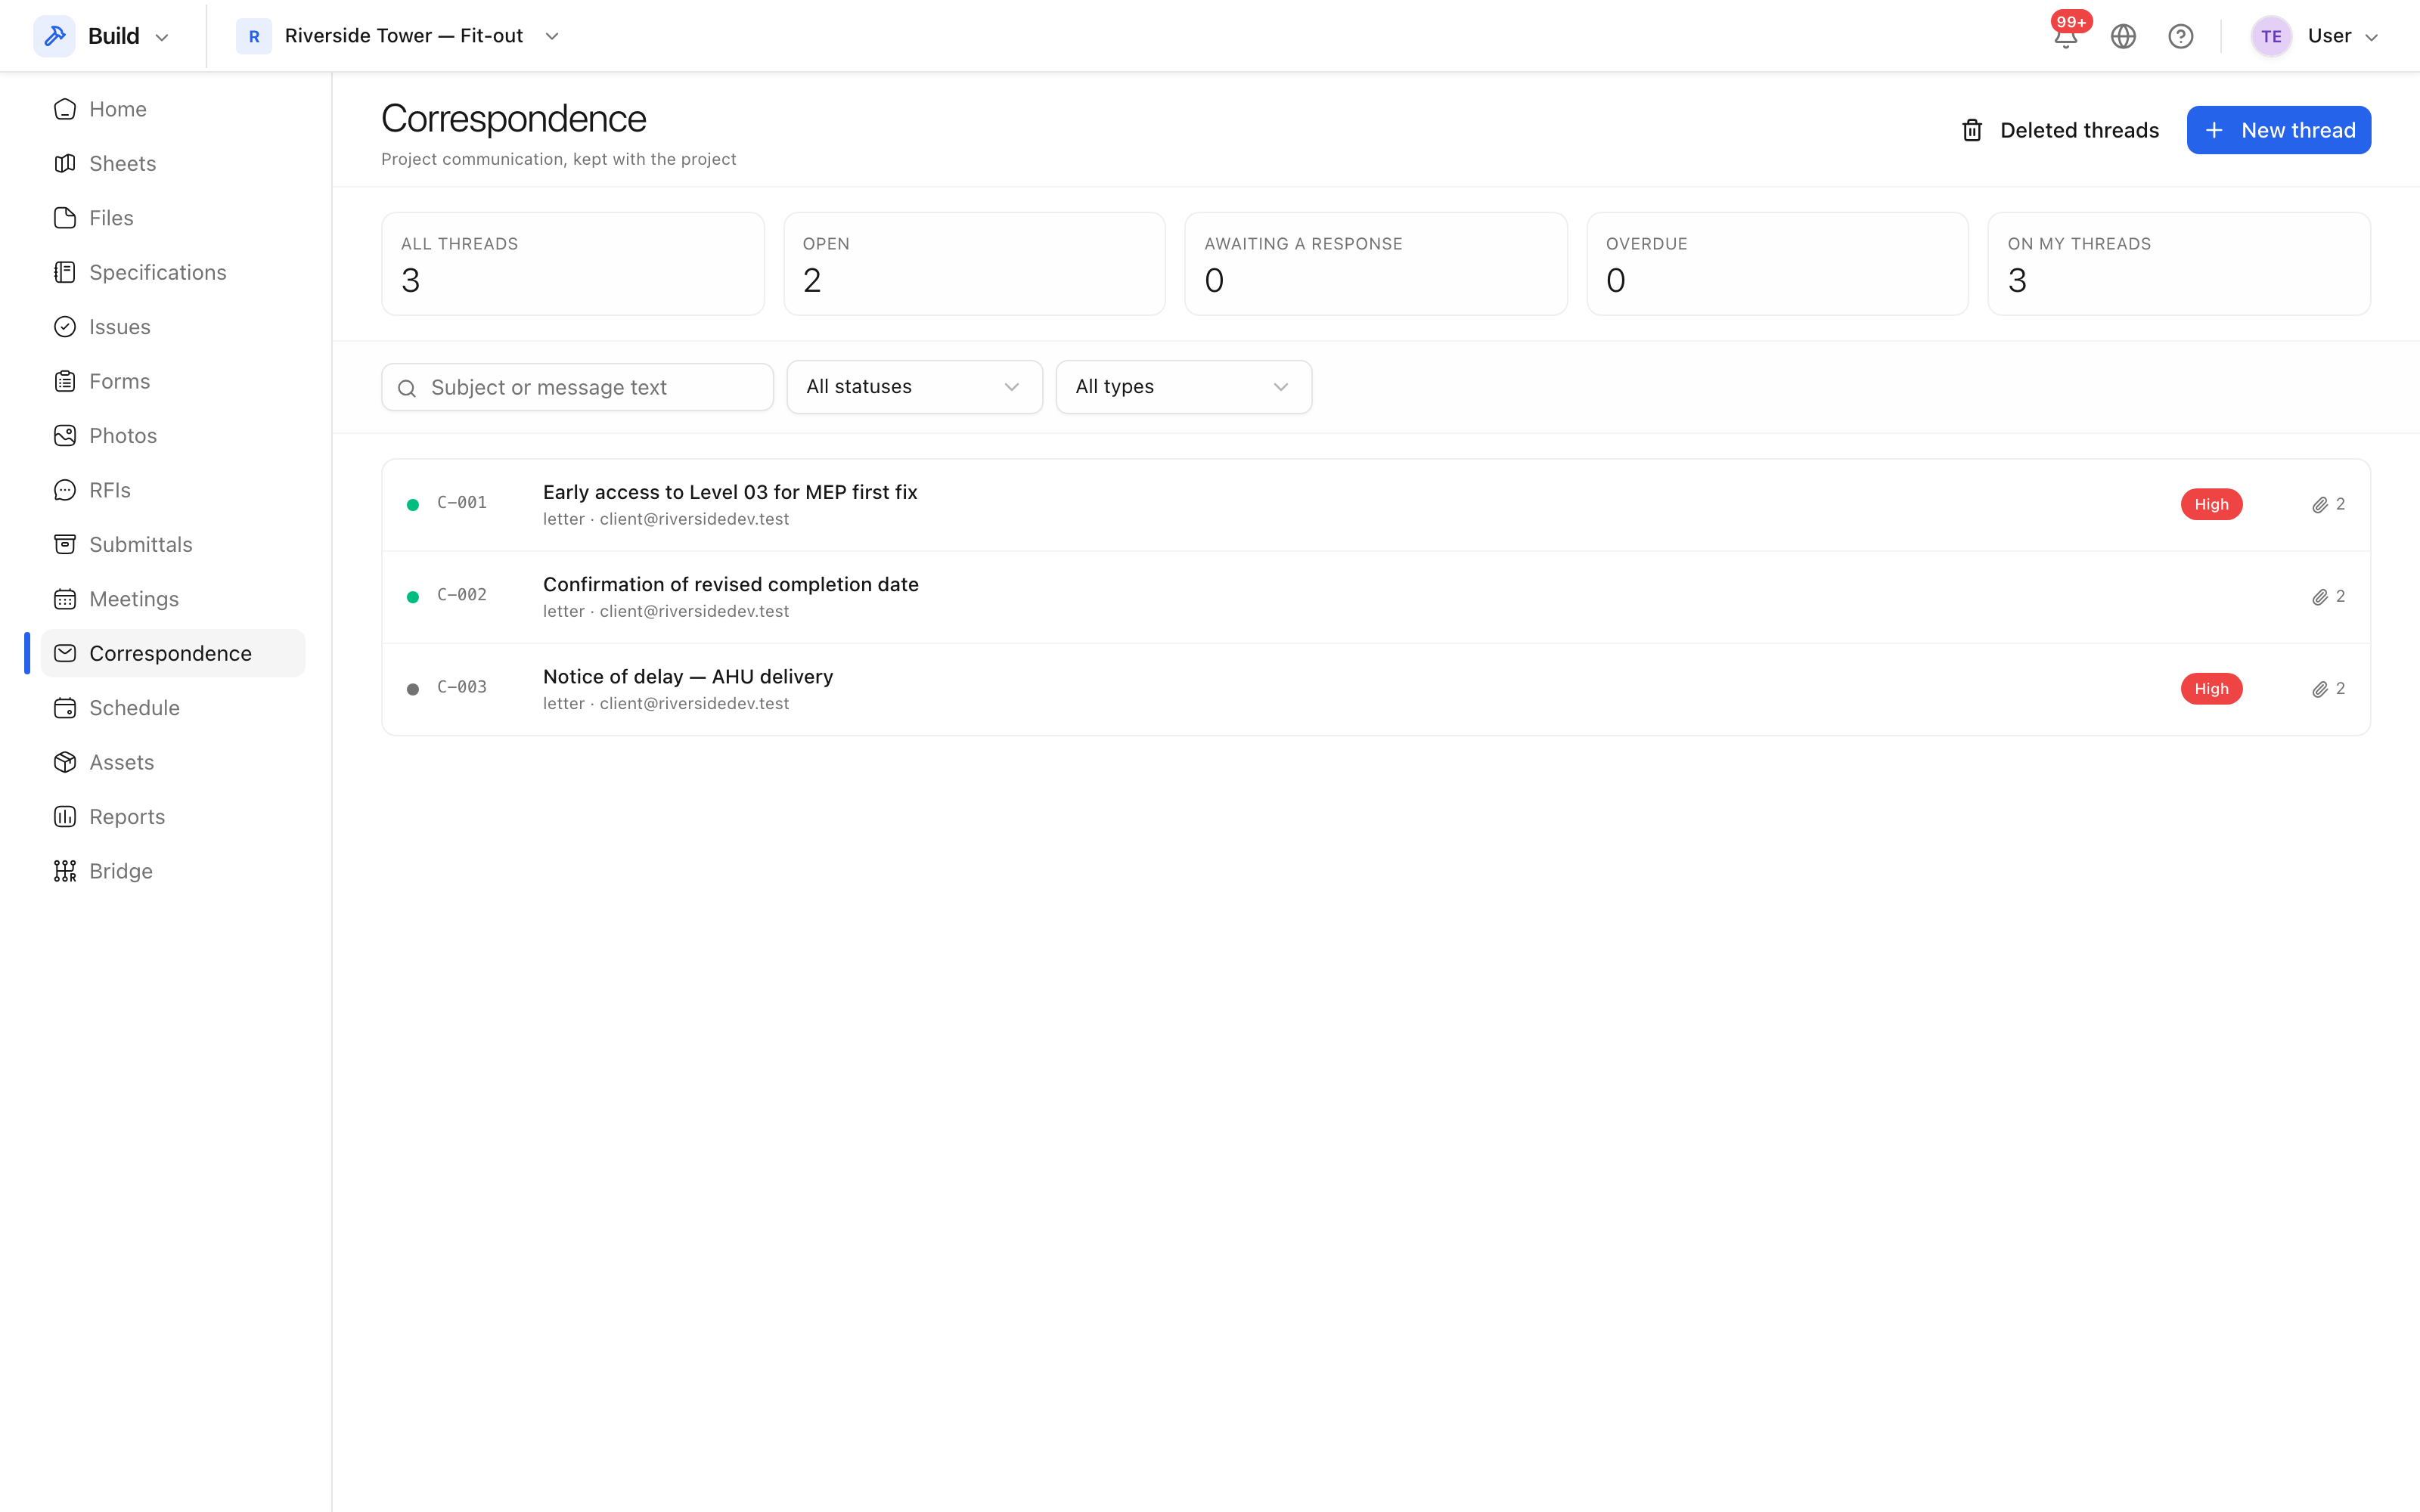
Task: Click the Sheets sidebar icon
Action: click(x=65, y=163)
